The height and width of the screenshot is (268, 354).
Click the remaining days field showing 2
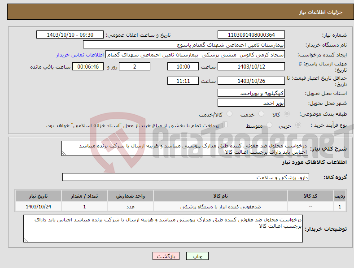[135, 66]
